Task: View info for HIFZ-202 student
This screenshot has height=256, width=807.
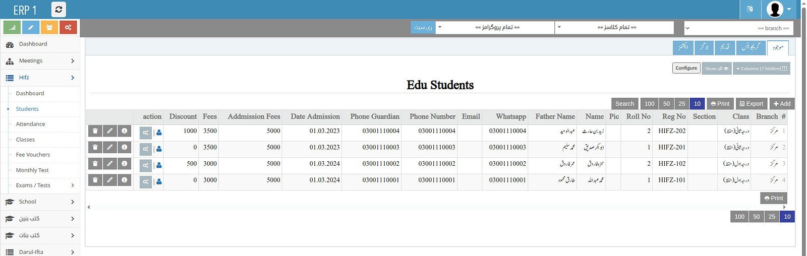Action: tap(124, 131)
